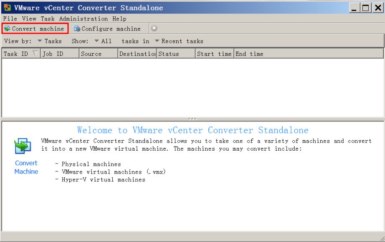Viewport: 385px width, 242px height.
Task: Click the VMware app icon in the title bar
Action: click(x=8, y=8)
